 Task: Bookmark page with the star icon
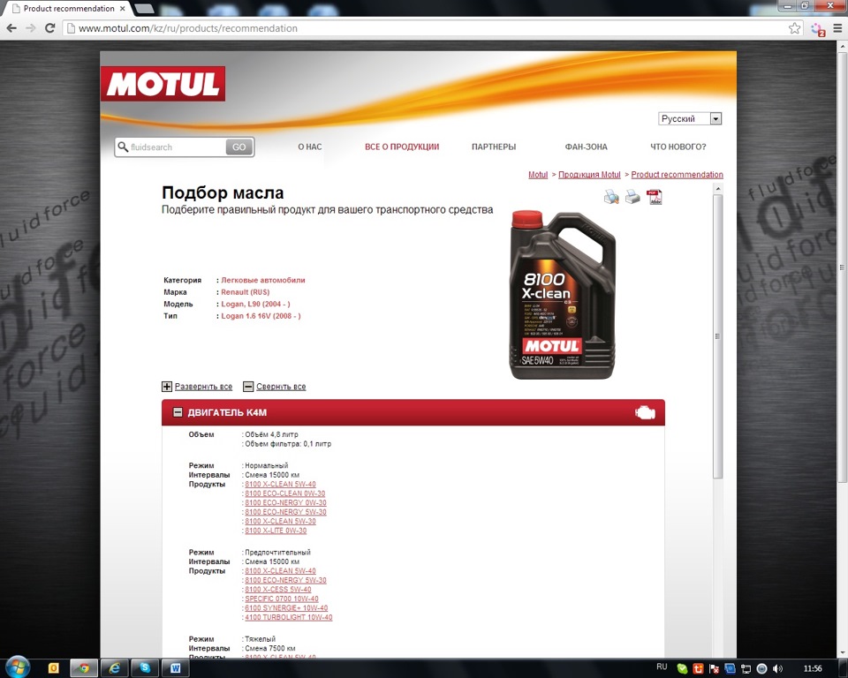pyautogui.click(x=794, y=28)
